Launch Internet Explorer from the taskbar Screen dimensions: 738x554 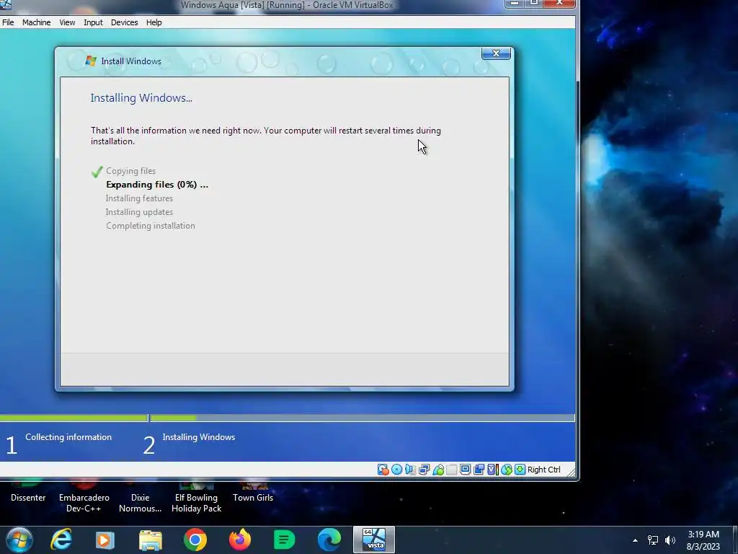click(x=61, y=540)
